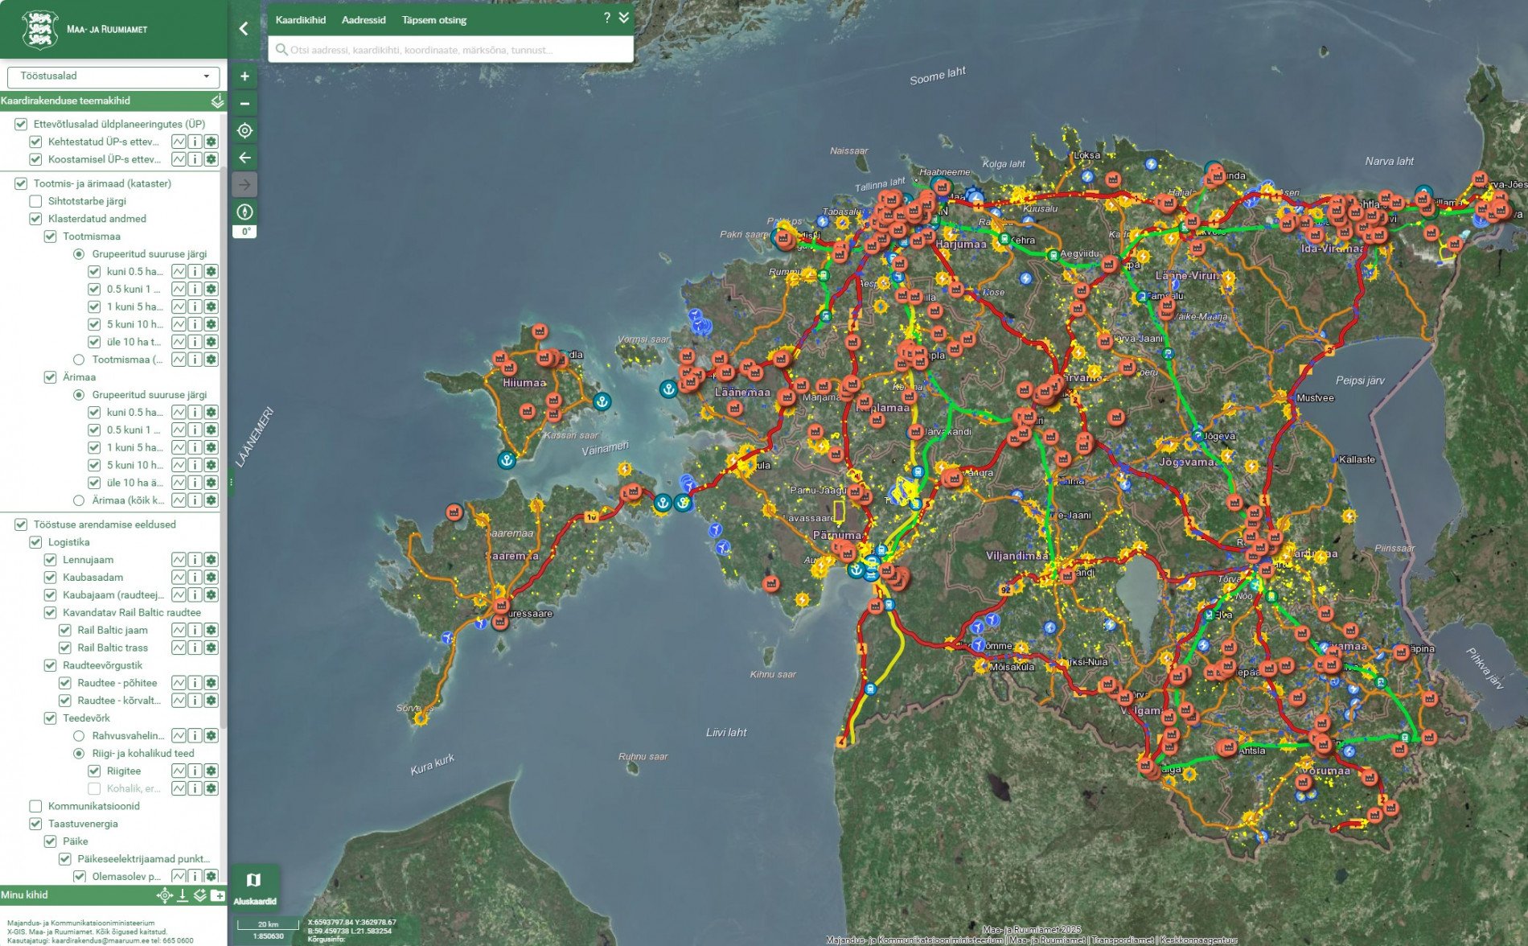Reset map rotation with compass icon
Screen dimensions: 1528x946
click(244, 212)
